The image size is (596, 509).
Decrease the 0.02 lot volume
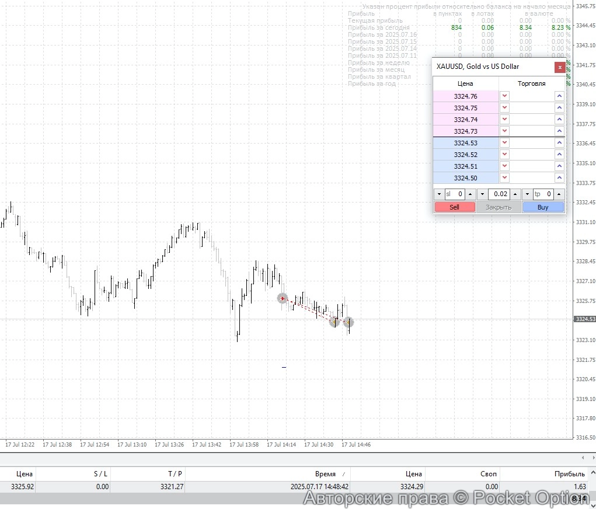482,194
